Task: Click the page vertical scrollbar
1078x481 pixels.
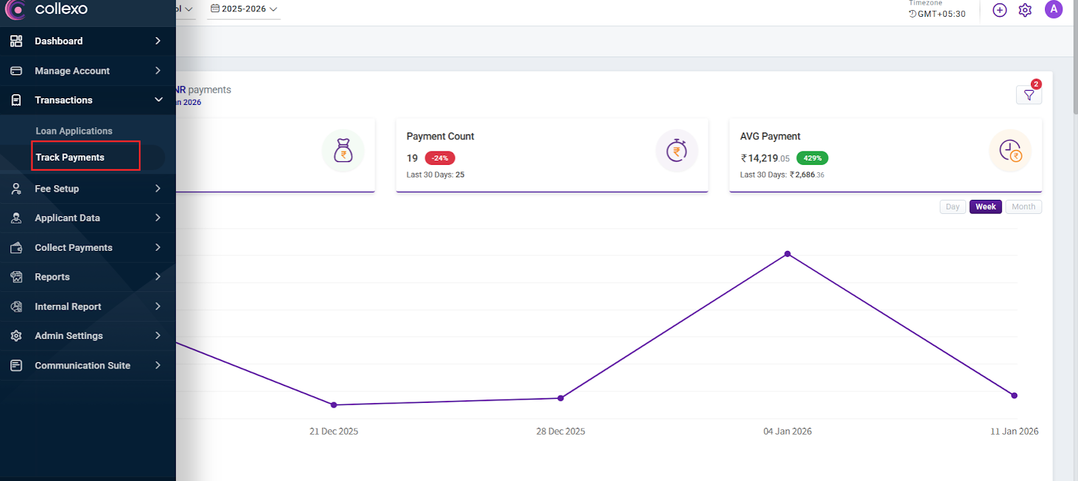Action: (1075, 67)
